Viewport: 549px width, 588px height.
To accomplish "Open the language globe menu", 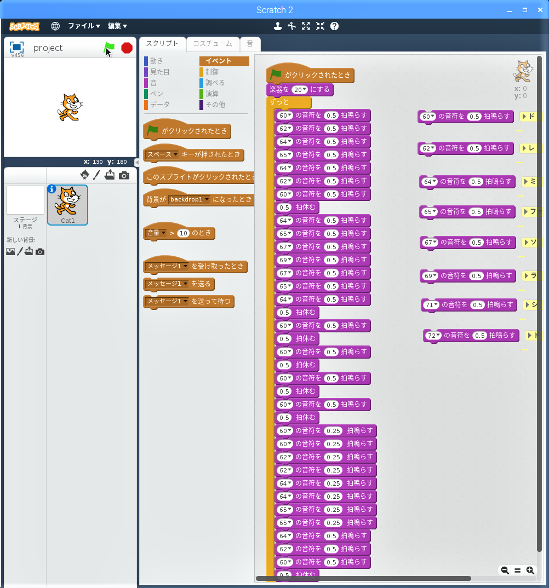I will (55, 26).
